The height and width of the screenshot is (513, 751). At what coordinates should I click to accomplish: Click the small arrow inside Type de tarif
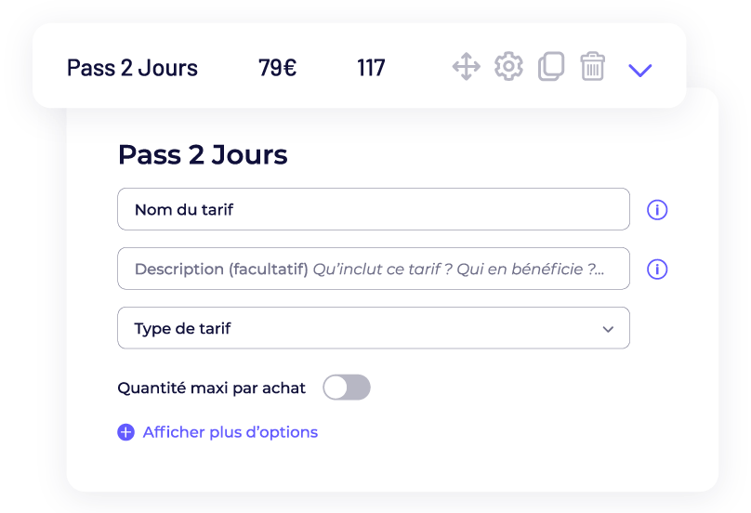tap(608, 329)
